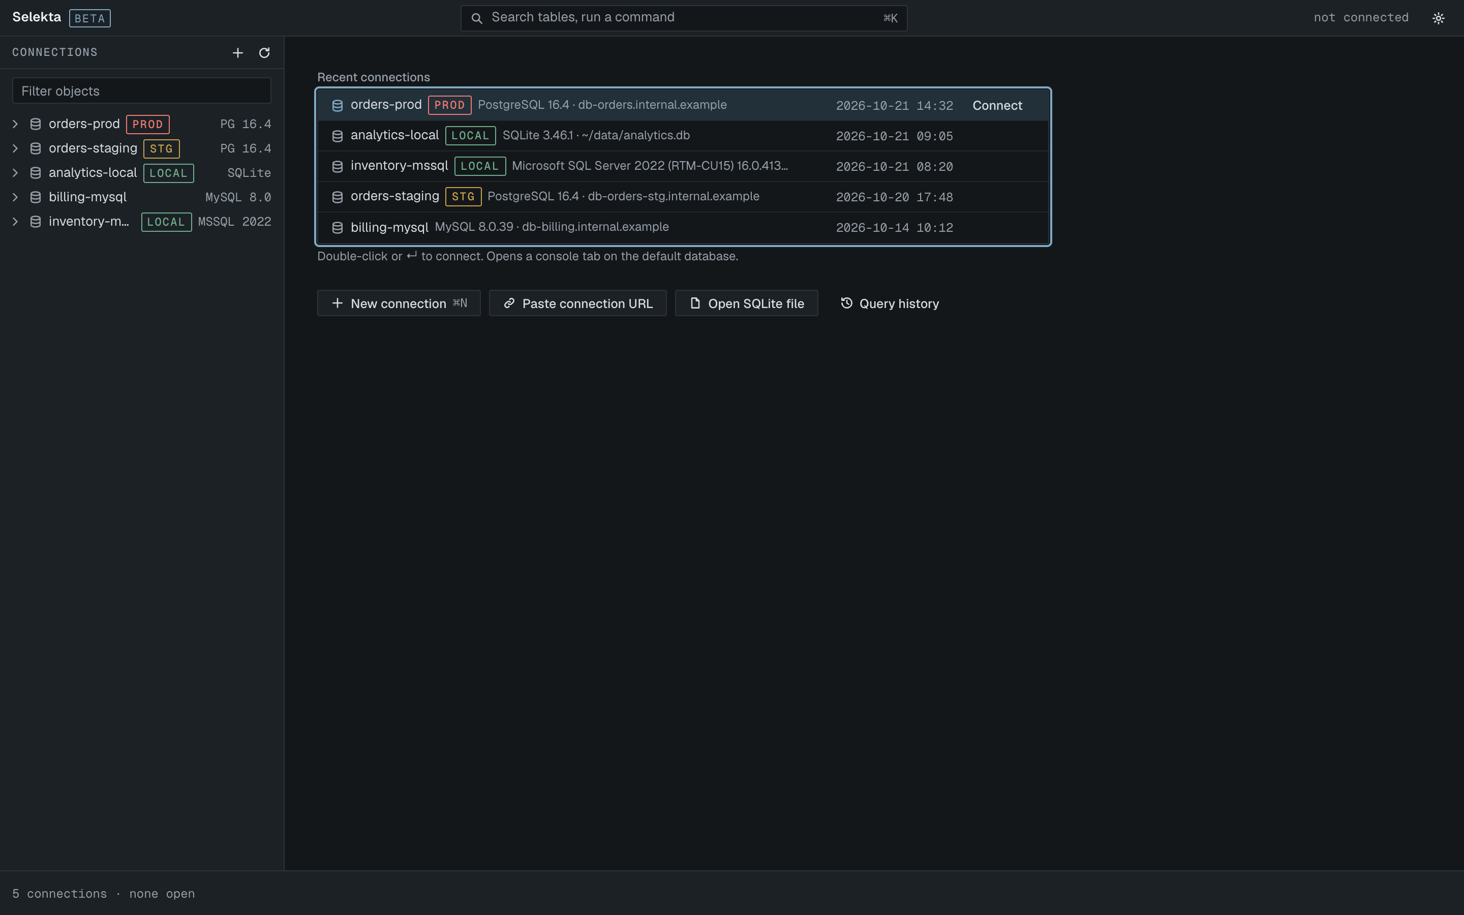Open Query history
Image resolution: width=1464 pixels, height=915 pixels.
(x=889, y=303)
